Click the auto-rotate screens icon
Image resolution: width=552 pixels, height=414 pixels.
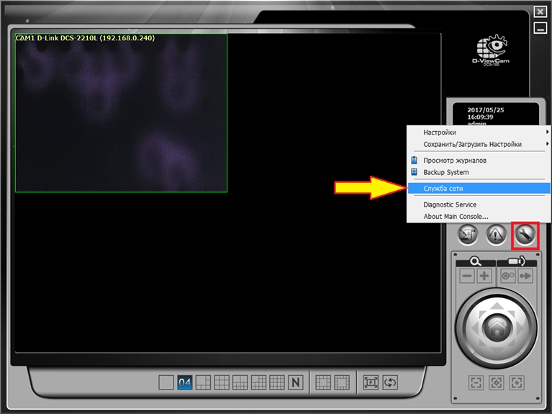pyautogui.click(x=390, y=382)
